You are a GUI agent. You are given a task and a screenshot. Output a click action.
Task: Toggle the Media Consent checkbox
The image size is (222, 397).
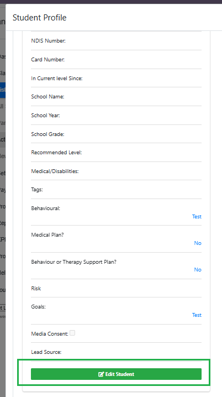point(72,333)
